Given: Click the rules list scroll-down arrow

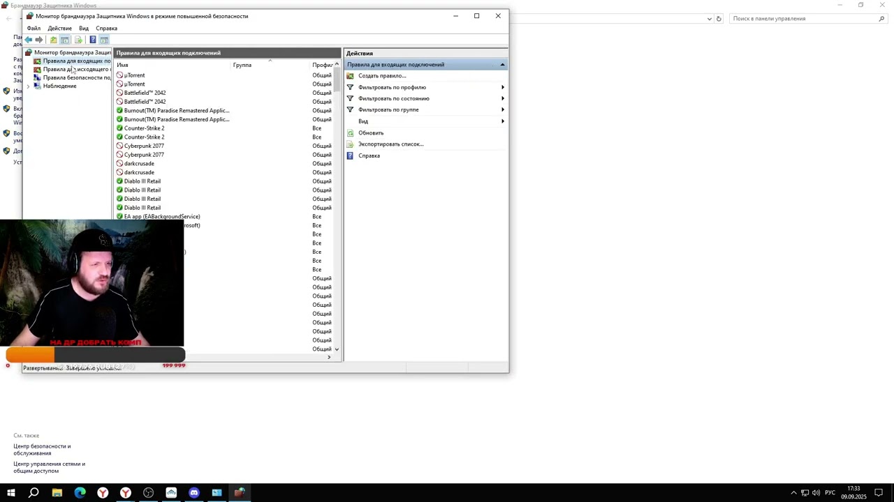Looking at the screenshot, I should (x=337, y=349).
